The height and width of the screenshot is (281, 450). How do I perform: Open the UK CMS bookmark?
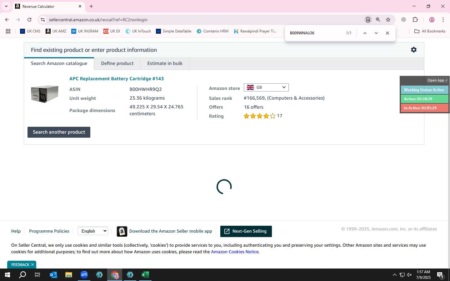tap(30, 31)
